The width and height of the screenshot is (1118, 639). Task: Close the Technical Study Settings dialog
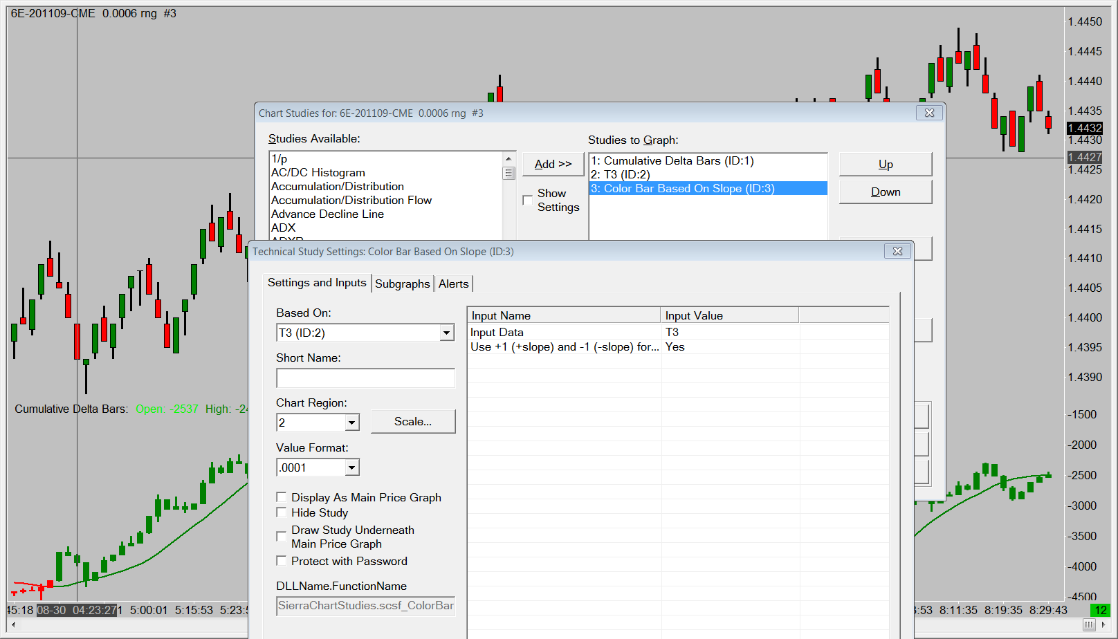(897, 251)
